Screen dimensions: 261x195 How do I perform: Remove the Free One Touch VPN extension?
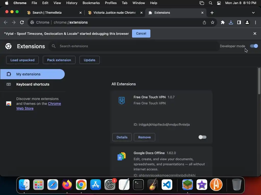(x=145, y=137)
